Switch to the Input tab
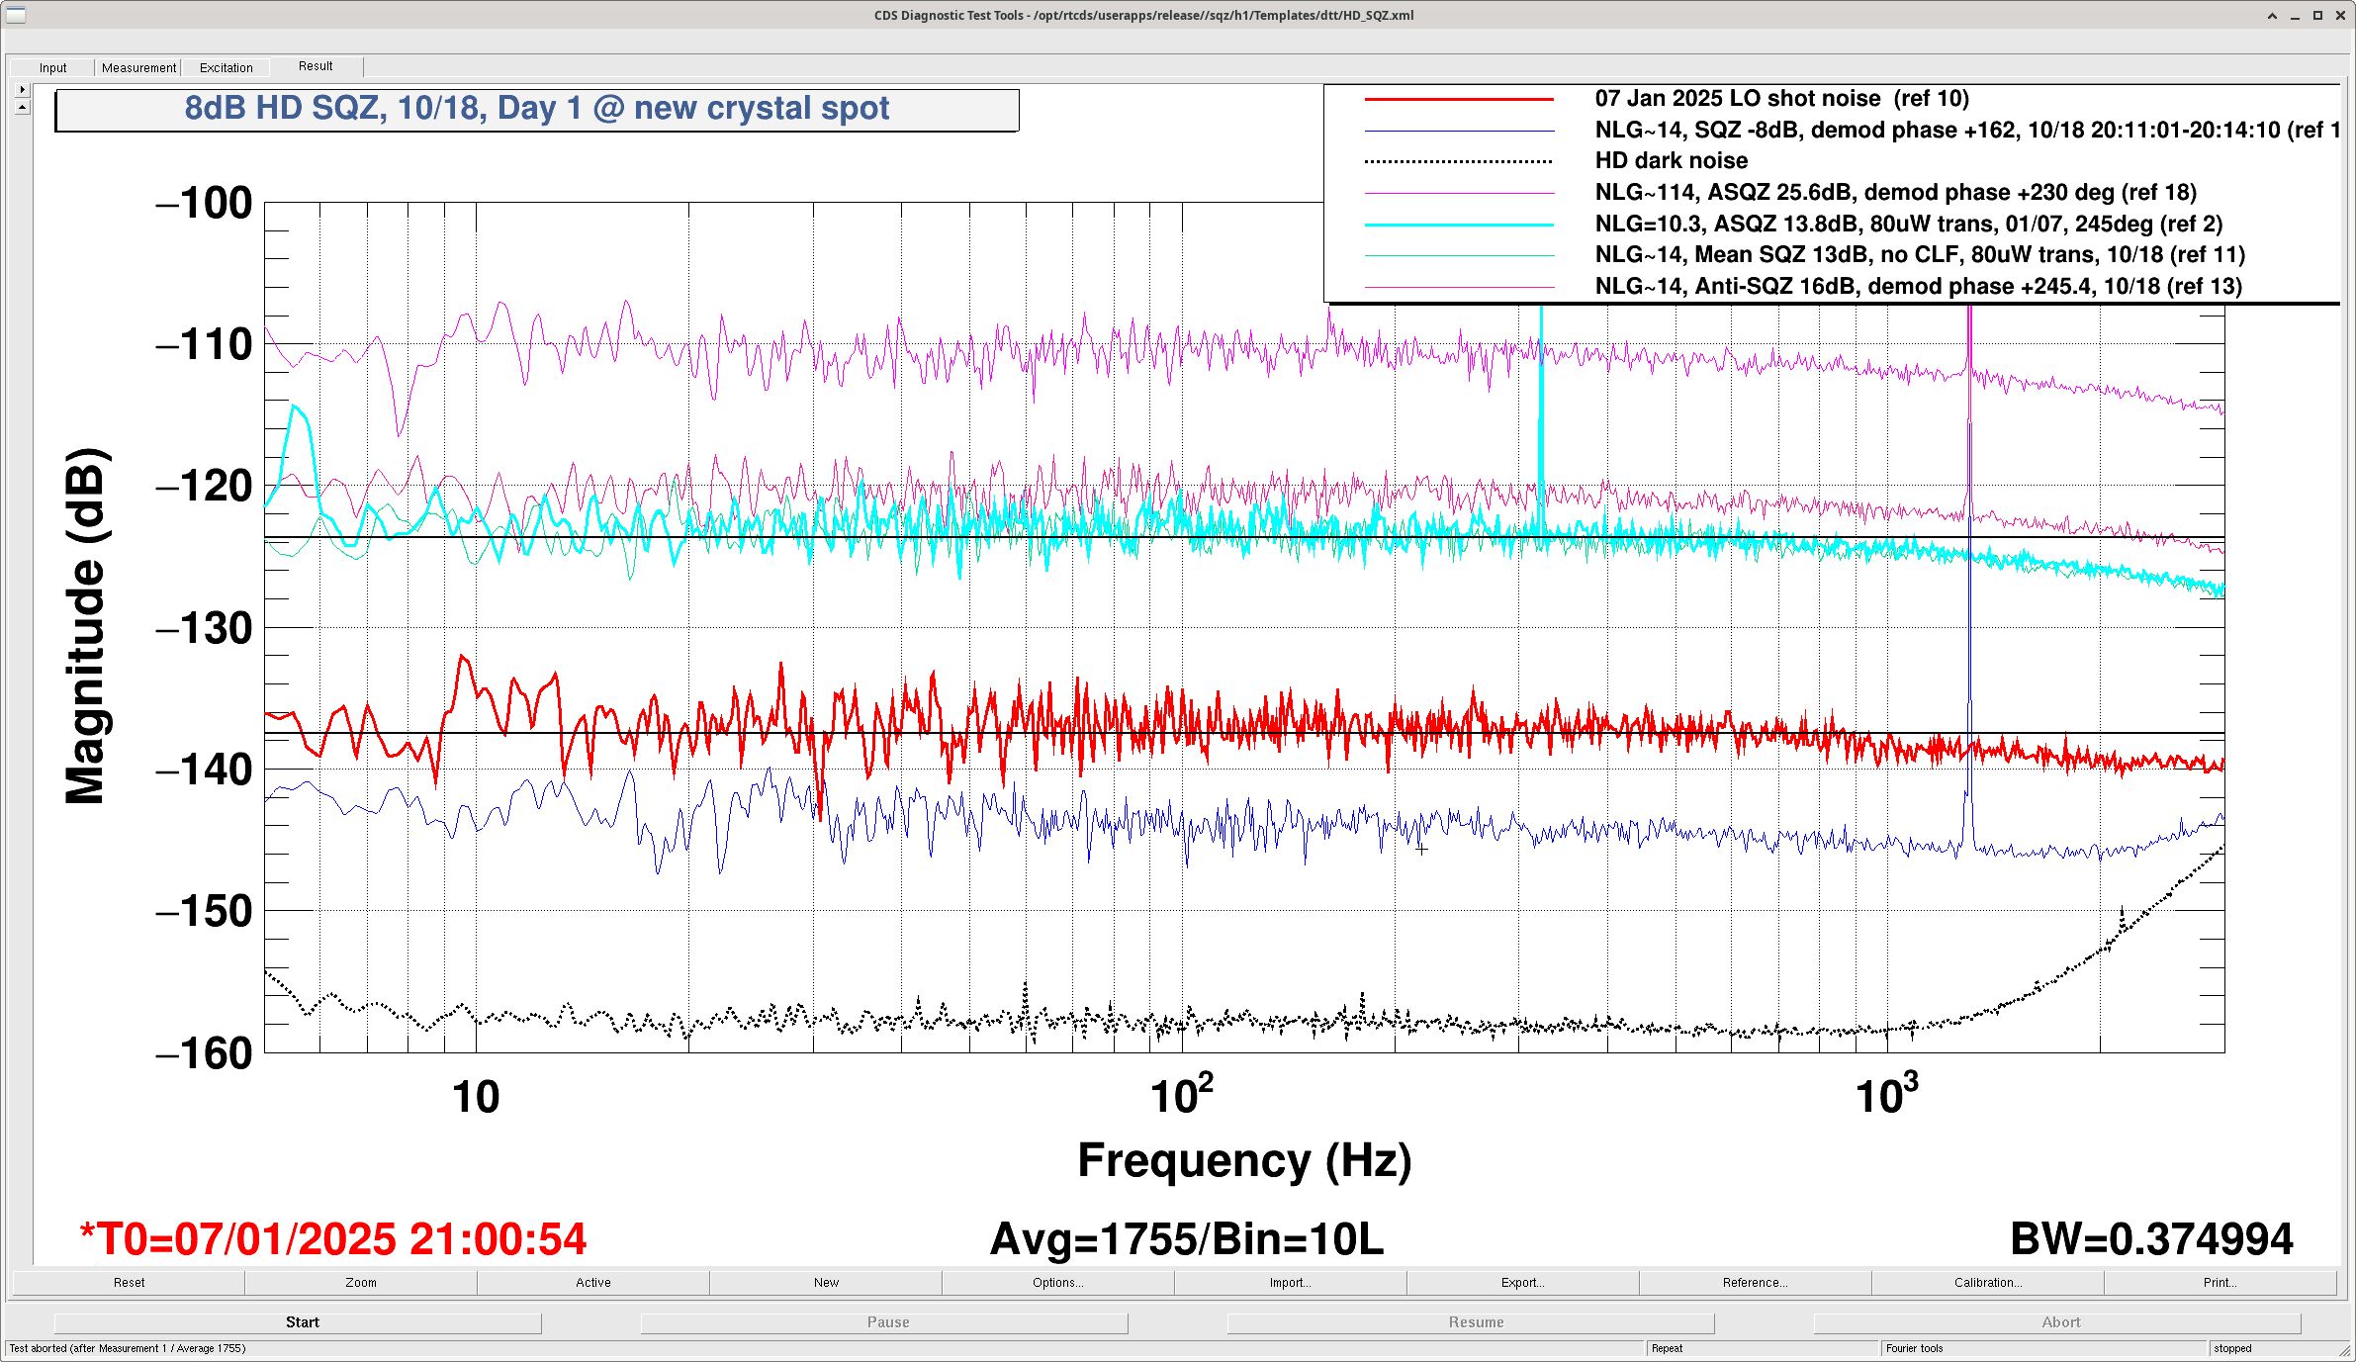The width and height of the screenshot is (2356, 1362). [52, 67]
